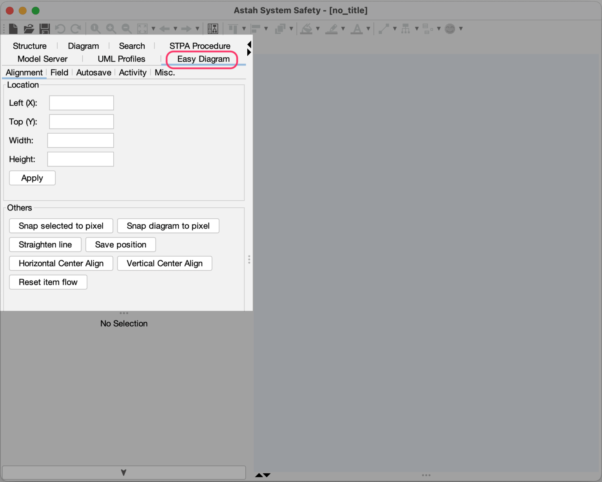The height and width of the screenshot is (482, 602).
Task: Open the back navigation dropdown arrow
Action: pyautogui.click(x=176, y=29)
